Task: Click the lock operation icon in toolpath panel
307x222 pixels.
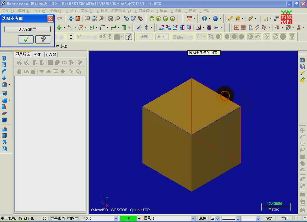Action: (x=19, y=71)
